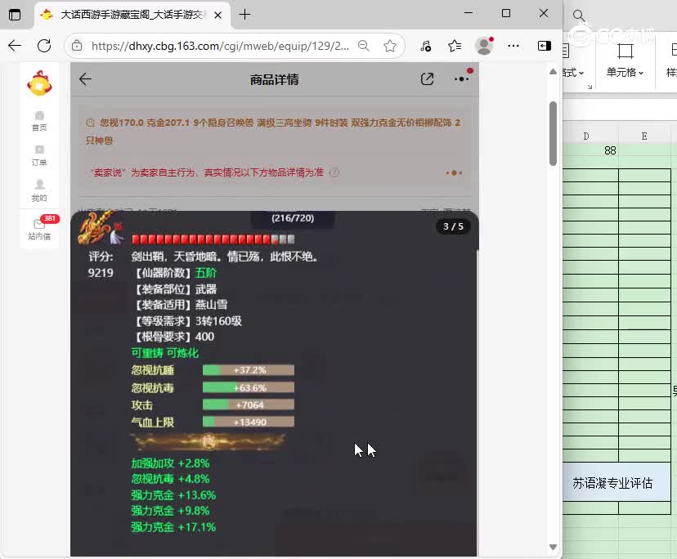Select column E header in spreadsheet
This screenshot has height=559, width=677.
click(x=644, y=136)
